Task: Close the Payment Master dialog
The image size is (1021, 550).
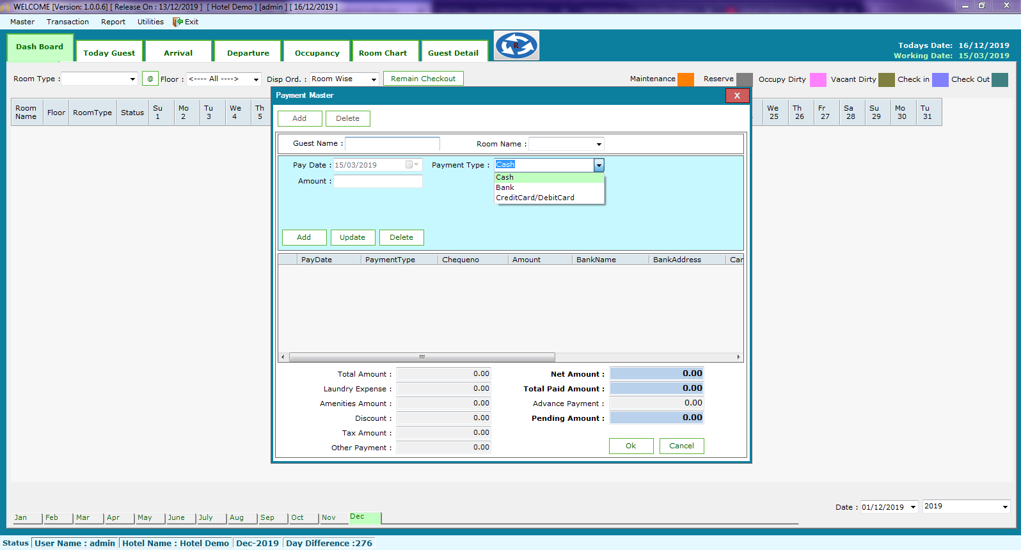Action: point(736,95)
